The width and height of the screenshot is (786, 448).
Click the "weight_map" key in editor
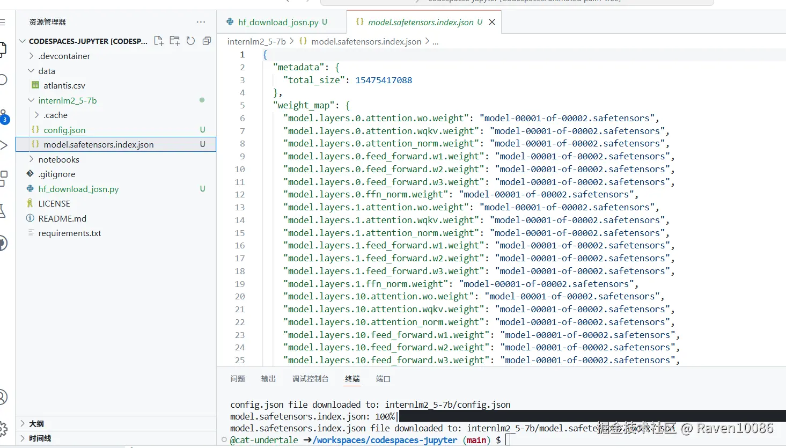coord(304,106)
